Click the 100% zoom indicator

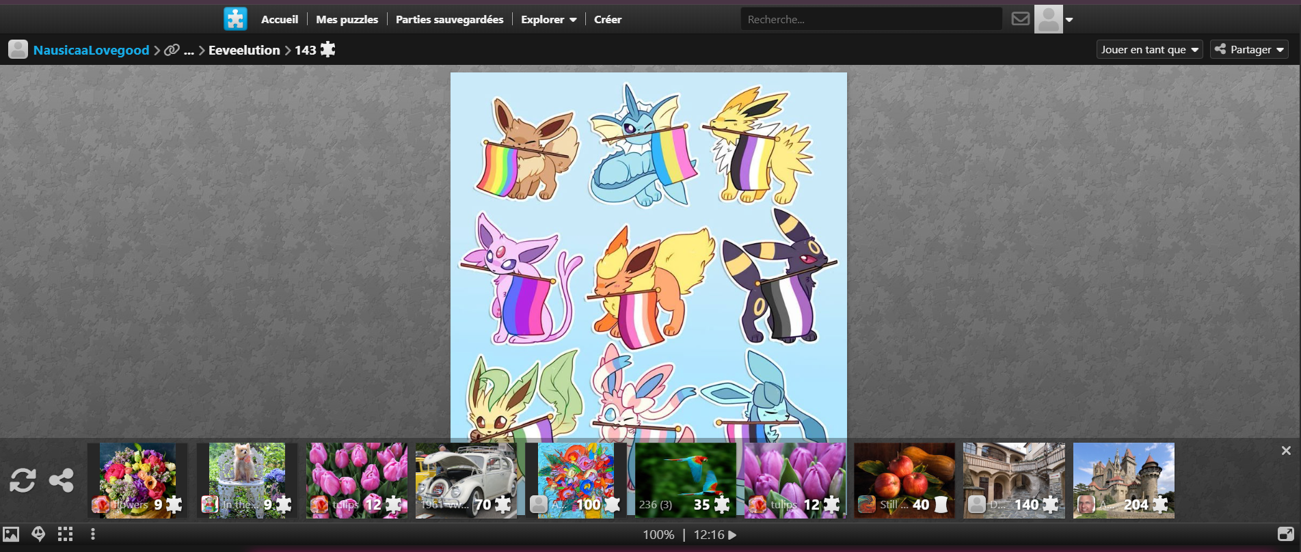pos(658,535)
